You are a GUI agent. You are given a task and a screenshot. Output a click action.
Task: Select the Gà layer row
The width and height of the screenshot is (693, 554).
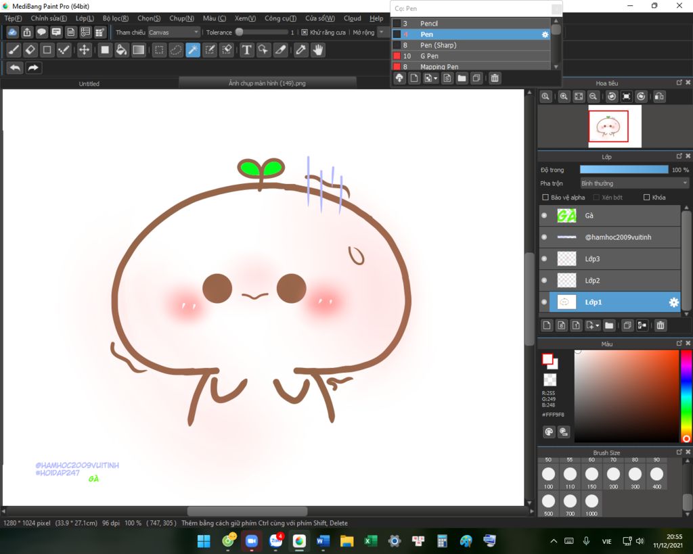[610, 216]
